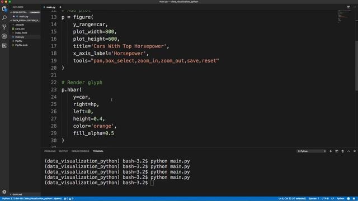Click 'x_axis_label' on line 18
Screen dimensions: 358x201
tap(91, 54)
